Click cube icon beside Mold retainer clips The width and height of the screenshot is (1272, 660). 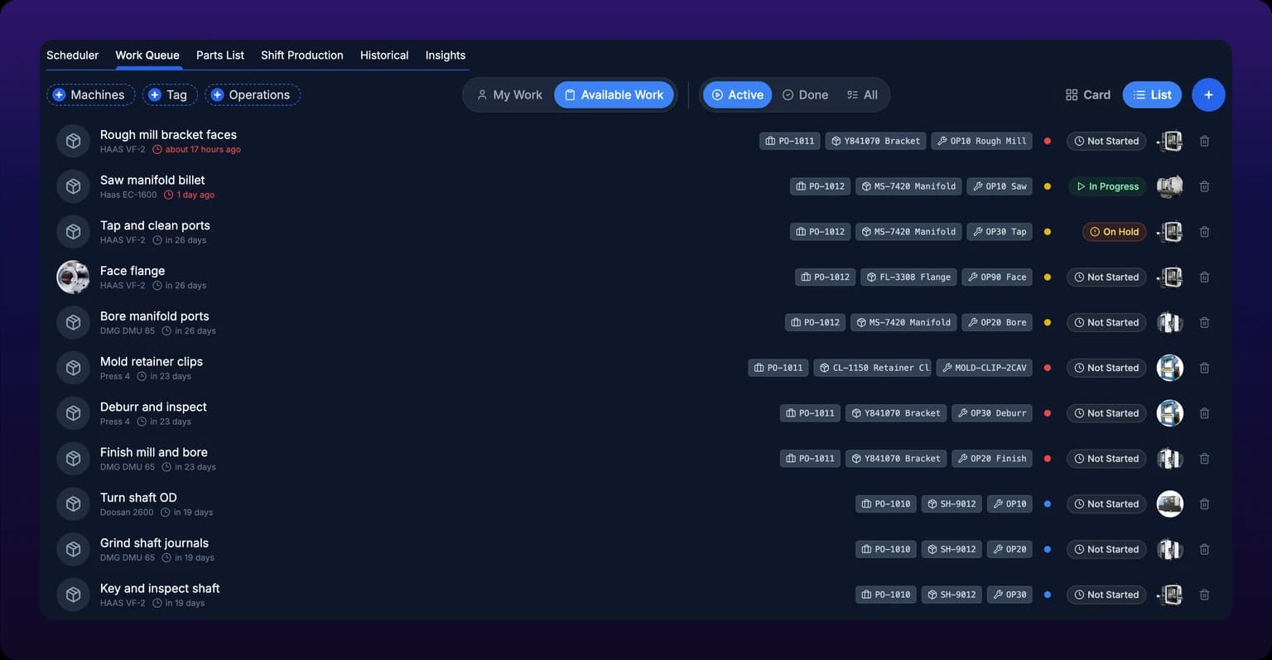pyautogui.click(x=73, y=368)
